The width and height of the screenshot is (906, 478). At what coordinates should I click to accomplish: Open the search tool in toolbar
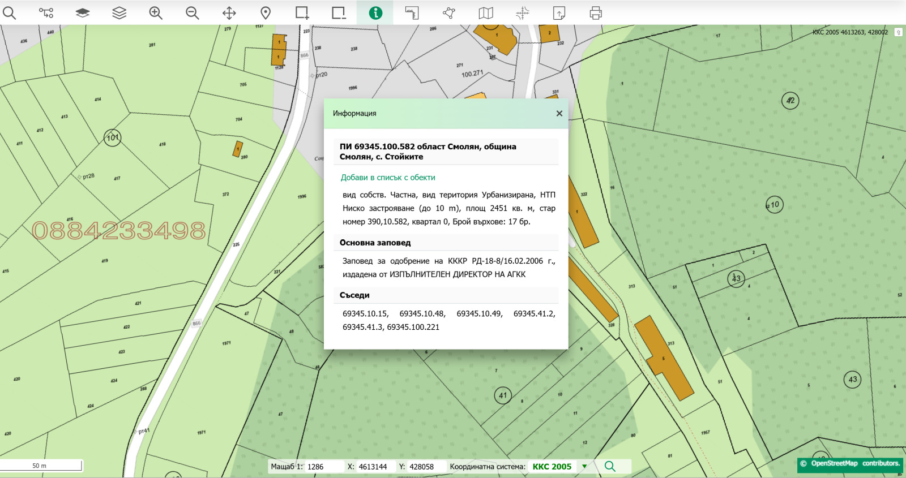pyautogui.click(x=10, y=12)
